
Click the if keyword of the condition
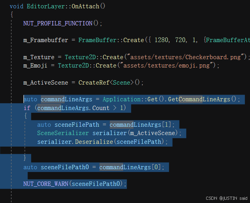[27, 108]
